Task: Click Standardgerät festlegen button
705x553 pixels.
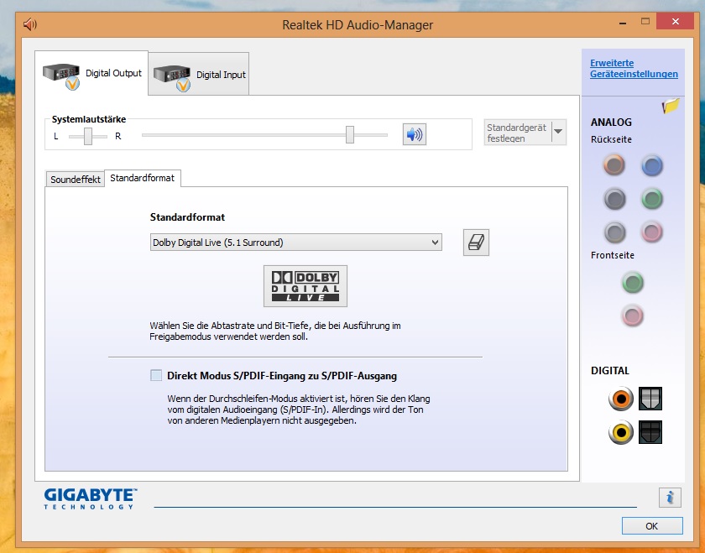Action: point(518,133)
